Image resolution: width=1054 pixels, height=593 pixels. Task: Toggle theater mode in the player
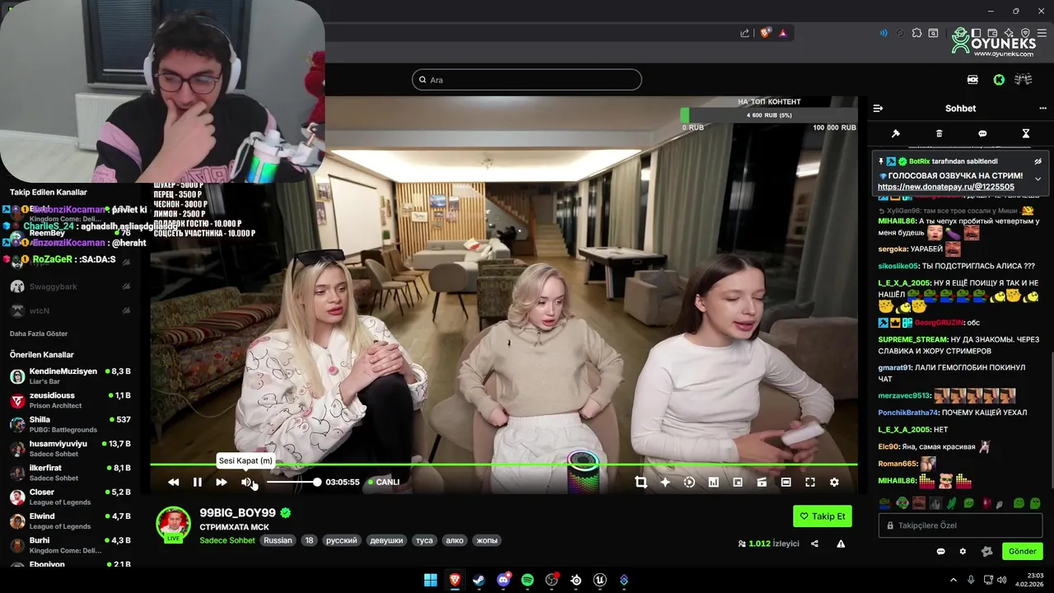[x=786, y=482]
